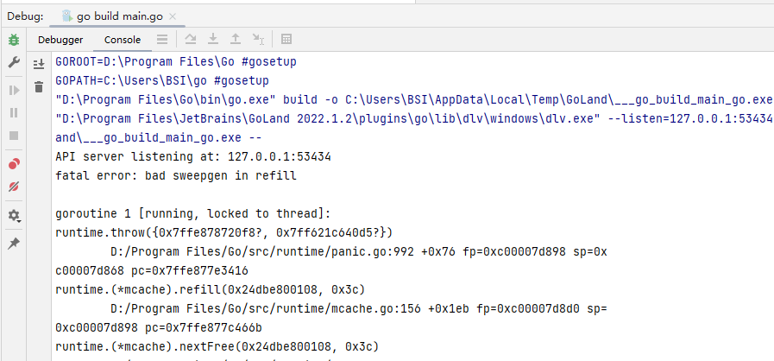Screen dimensions: 774x361
Task: Switch to the Debugger tab
Action: point(60,40)
